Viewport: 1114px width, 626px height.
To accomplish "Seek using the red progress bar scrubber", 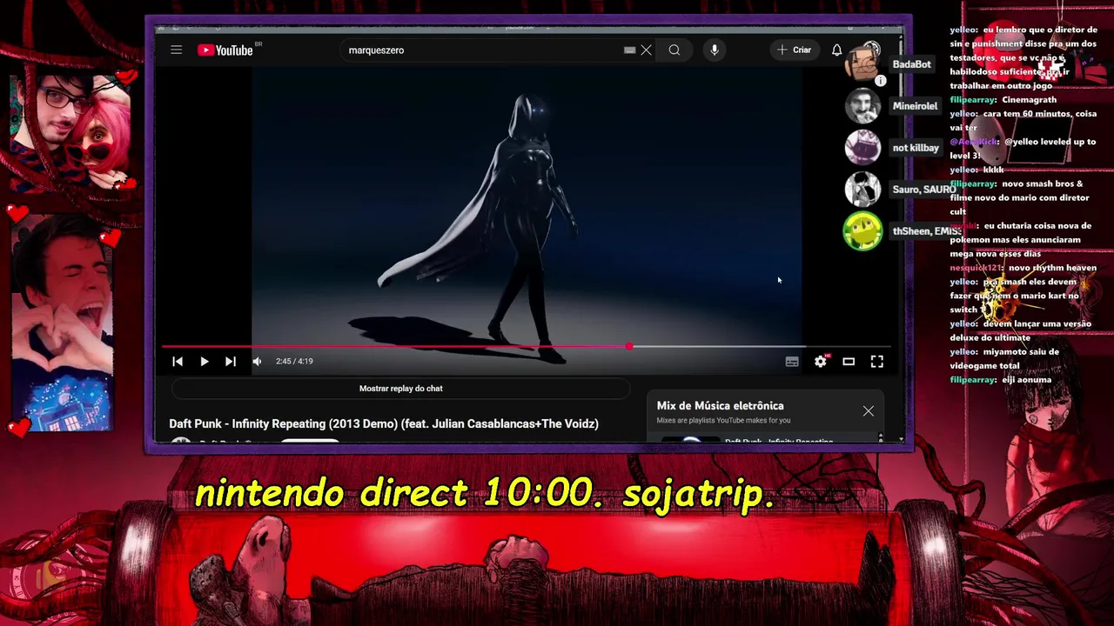I will [628, 347].
